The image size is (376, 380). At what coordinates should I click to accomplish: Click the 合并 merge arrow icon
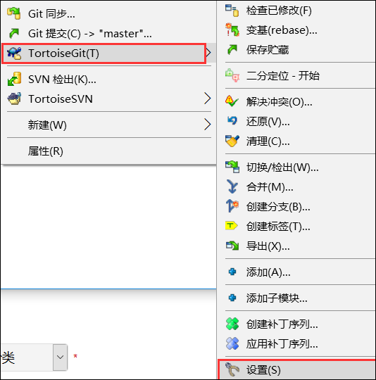point(232,186)
